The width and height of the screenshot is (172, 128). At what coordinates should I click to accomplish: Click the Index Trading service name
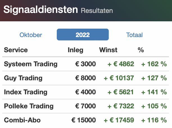pos(26,92)
